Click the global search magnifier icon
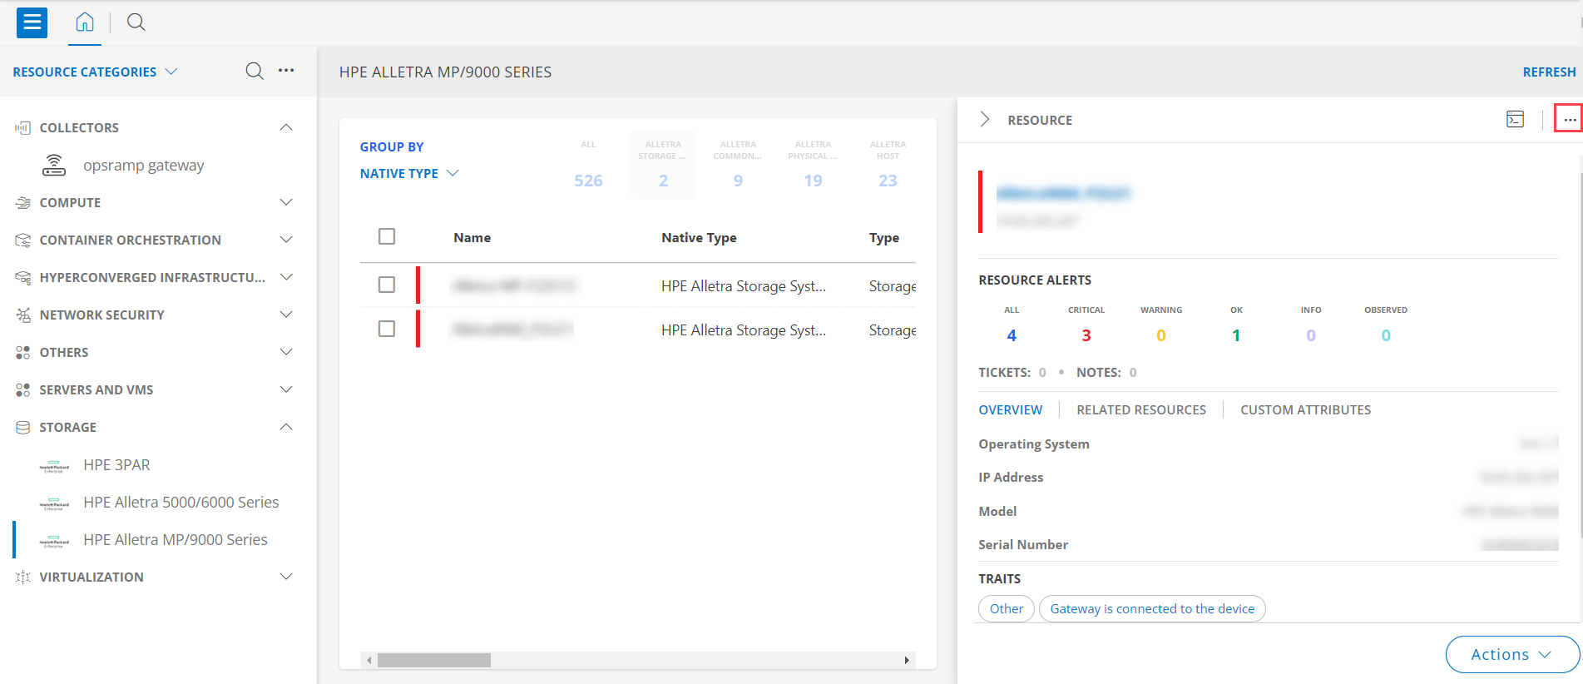1583x684 pixels. (136, 22)
